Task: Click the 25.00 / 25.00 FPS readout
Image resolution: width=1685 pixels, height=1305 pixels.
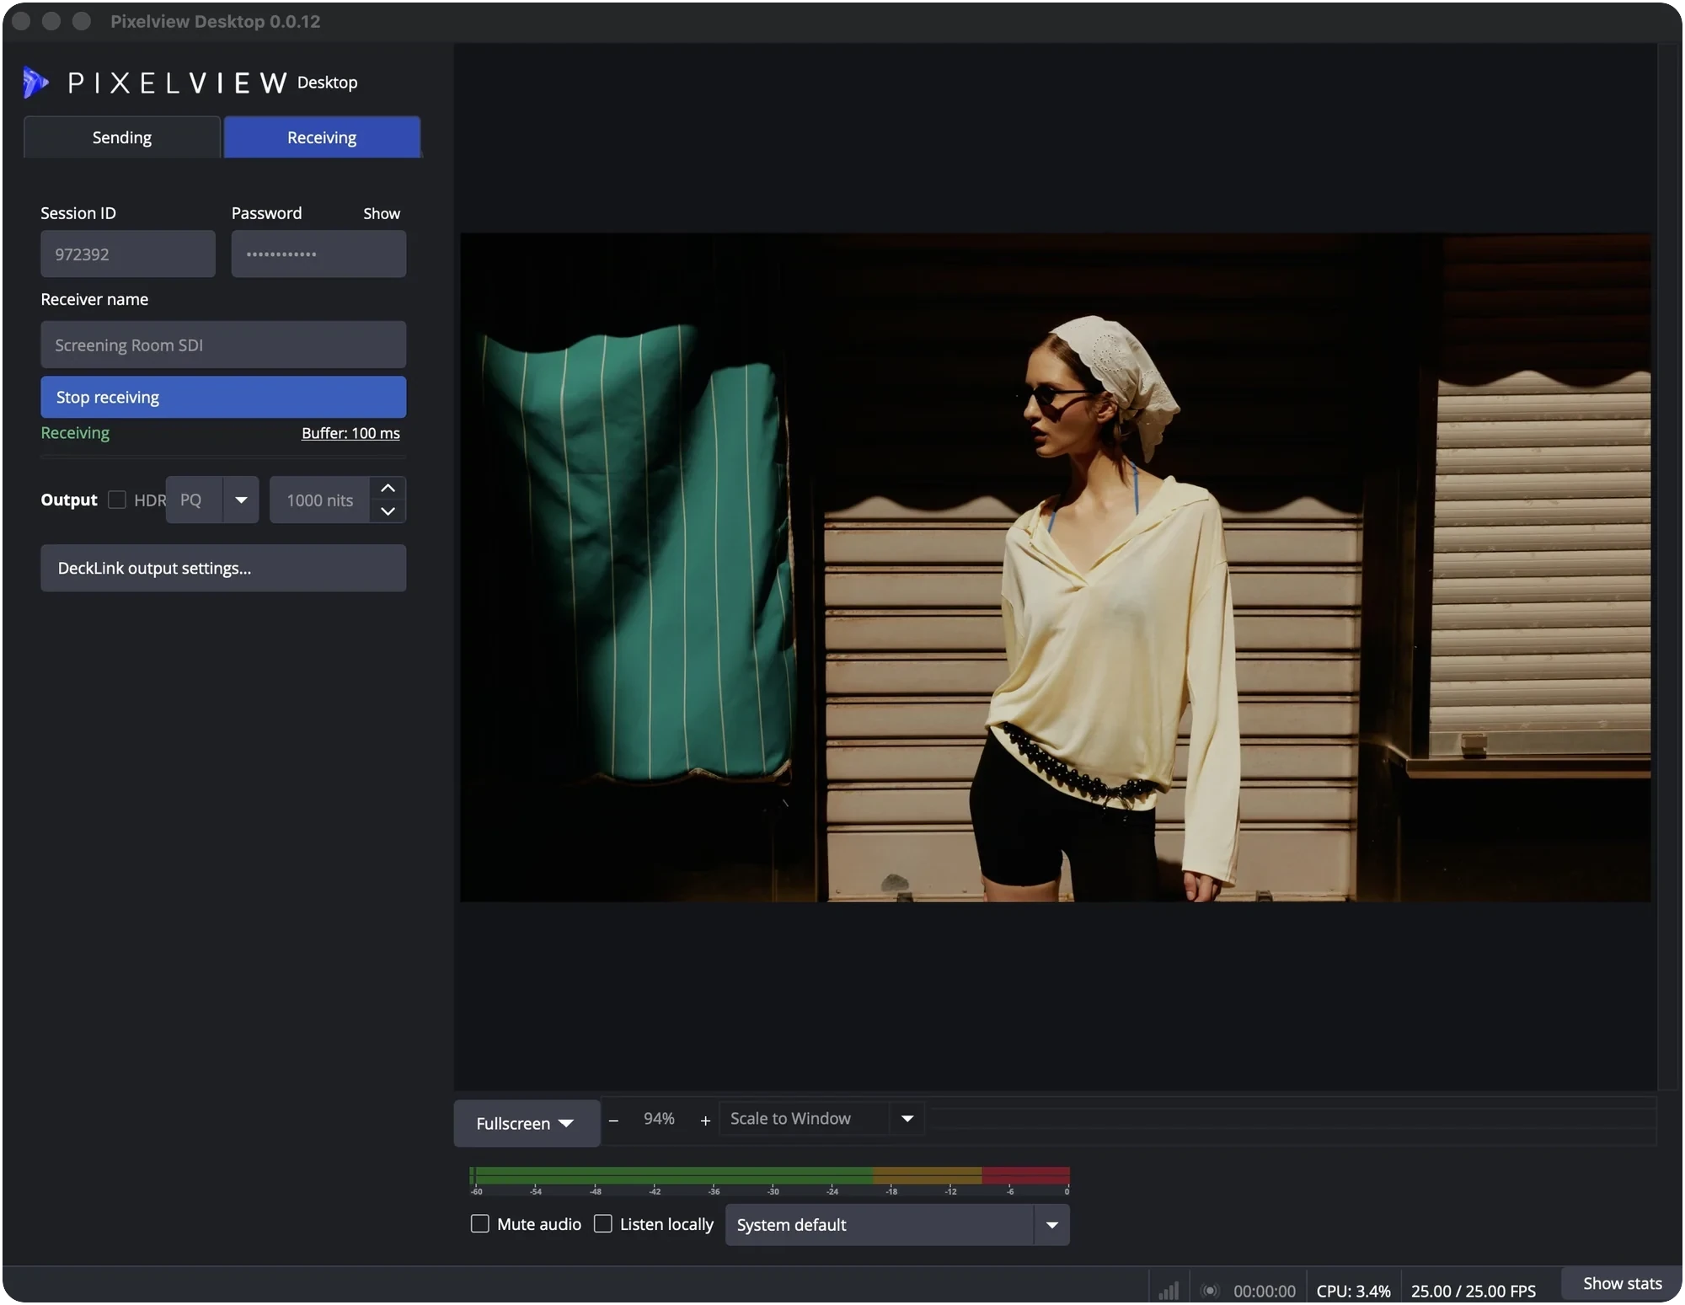Action: tap(1474, 1292)
